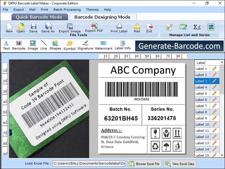The width and height of the screenshot is (225, 169).
Task: Select the Text tool
Action: 6,45
